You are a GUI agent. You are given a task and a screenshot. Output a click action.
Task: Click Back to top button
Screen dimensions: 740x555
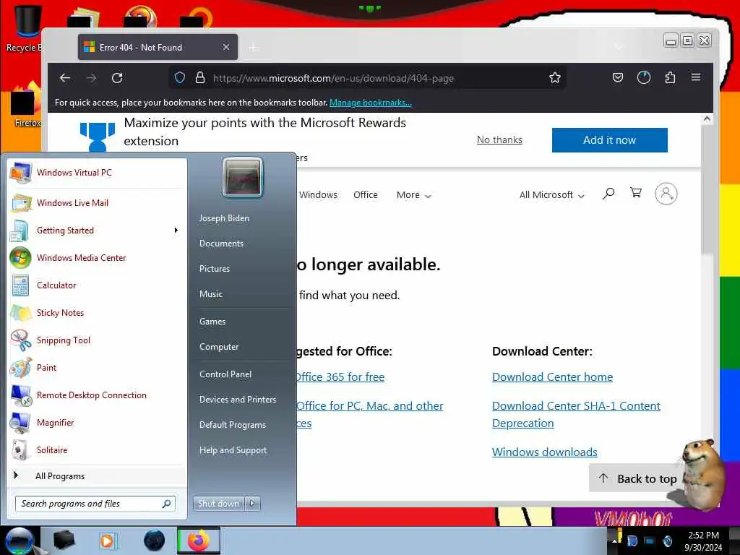pos(638,478)
